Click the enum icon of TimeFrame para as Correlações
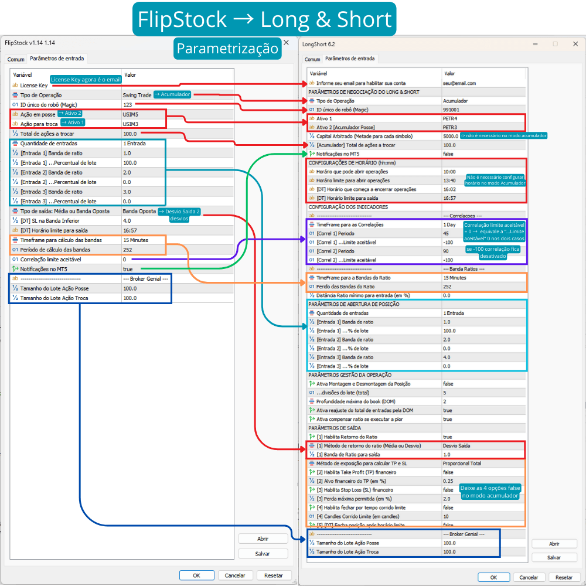 312,224
